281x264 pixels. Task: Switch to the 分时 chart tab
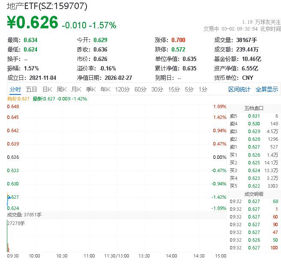tap(15, 89)
